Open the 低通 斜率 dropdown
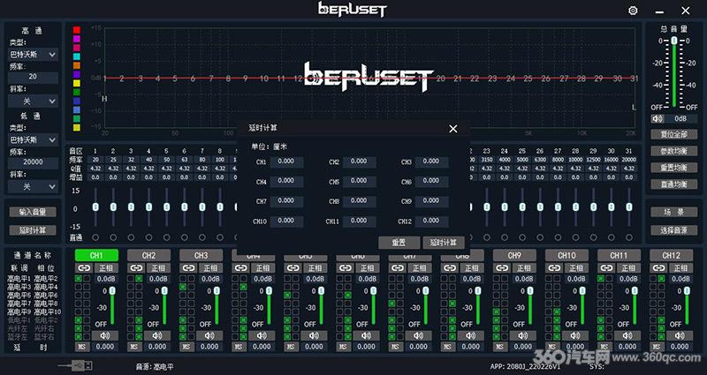This screenshot has height=375, width=707. (33, 186)
